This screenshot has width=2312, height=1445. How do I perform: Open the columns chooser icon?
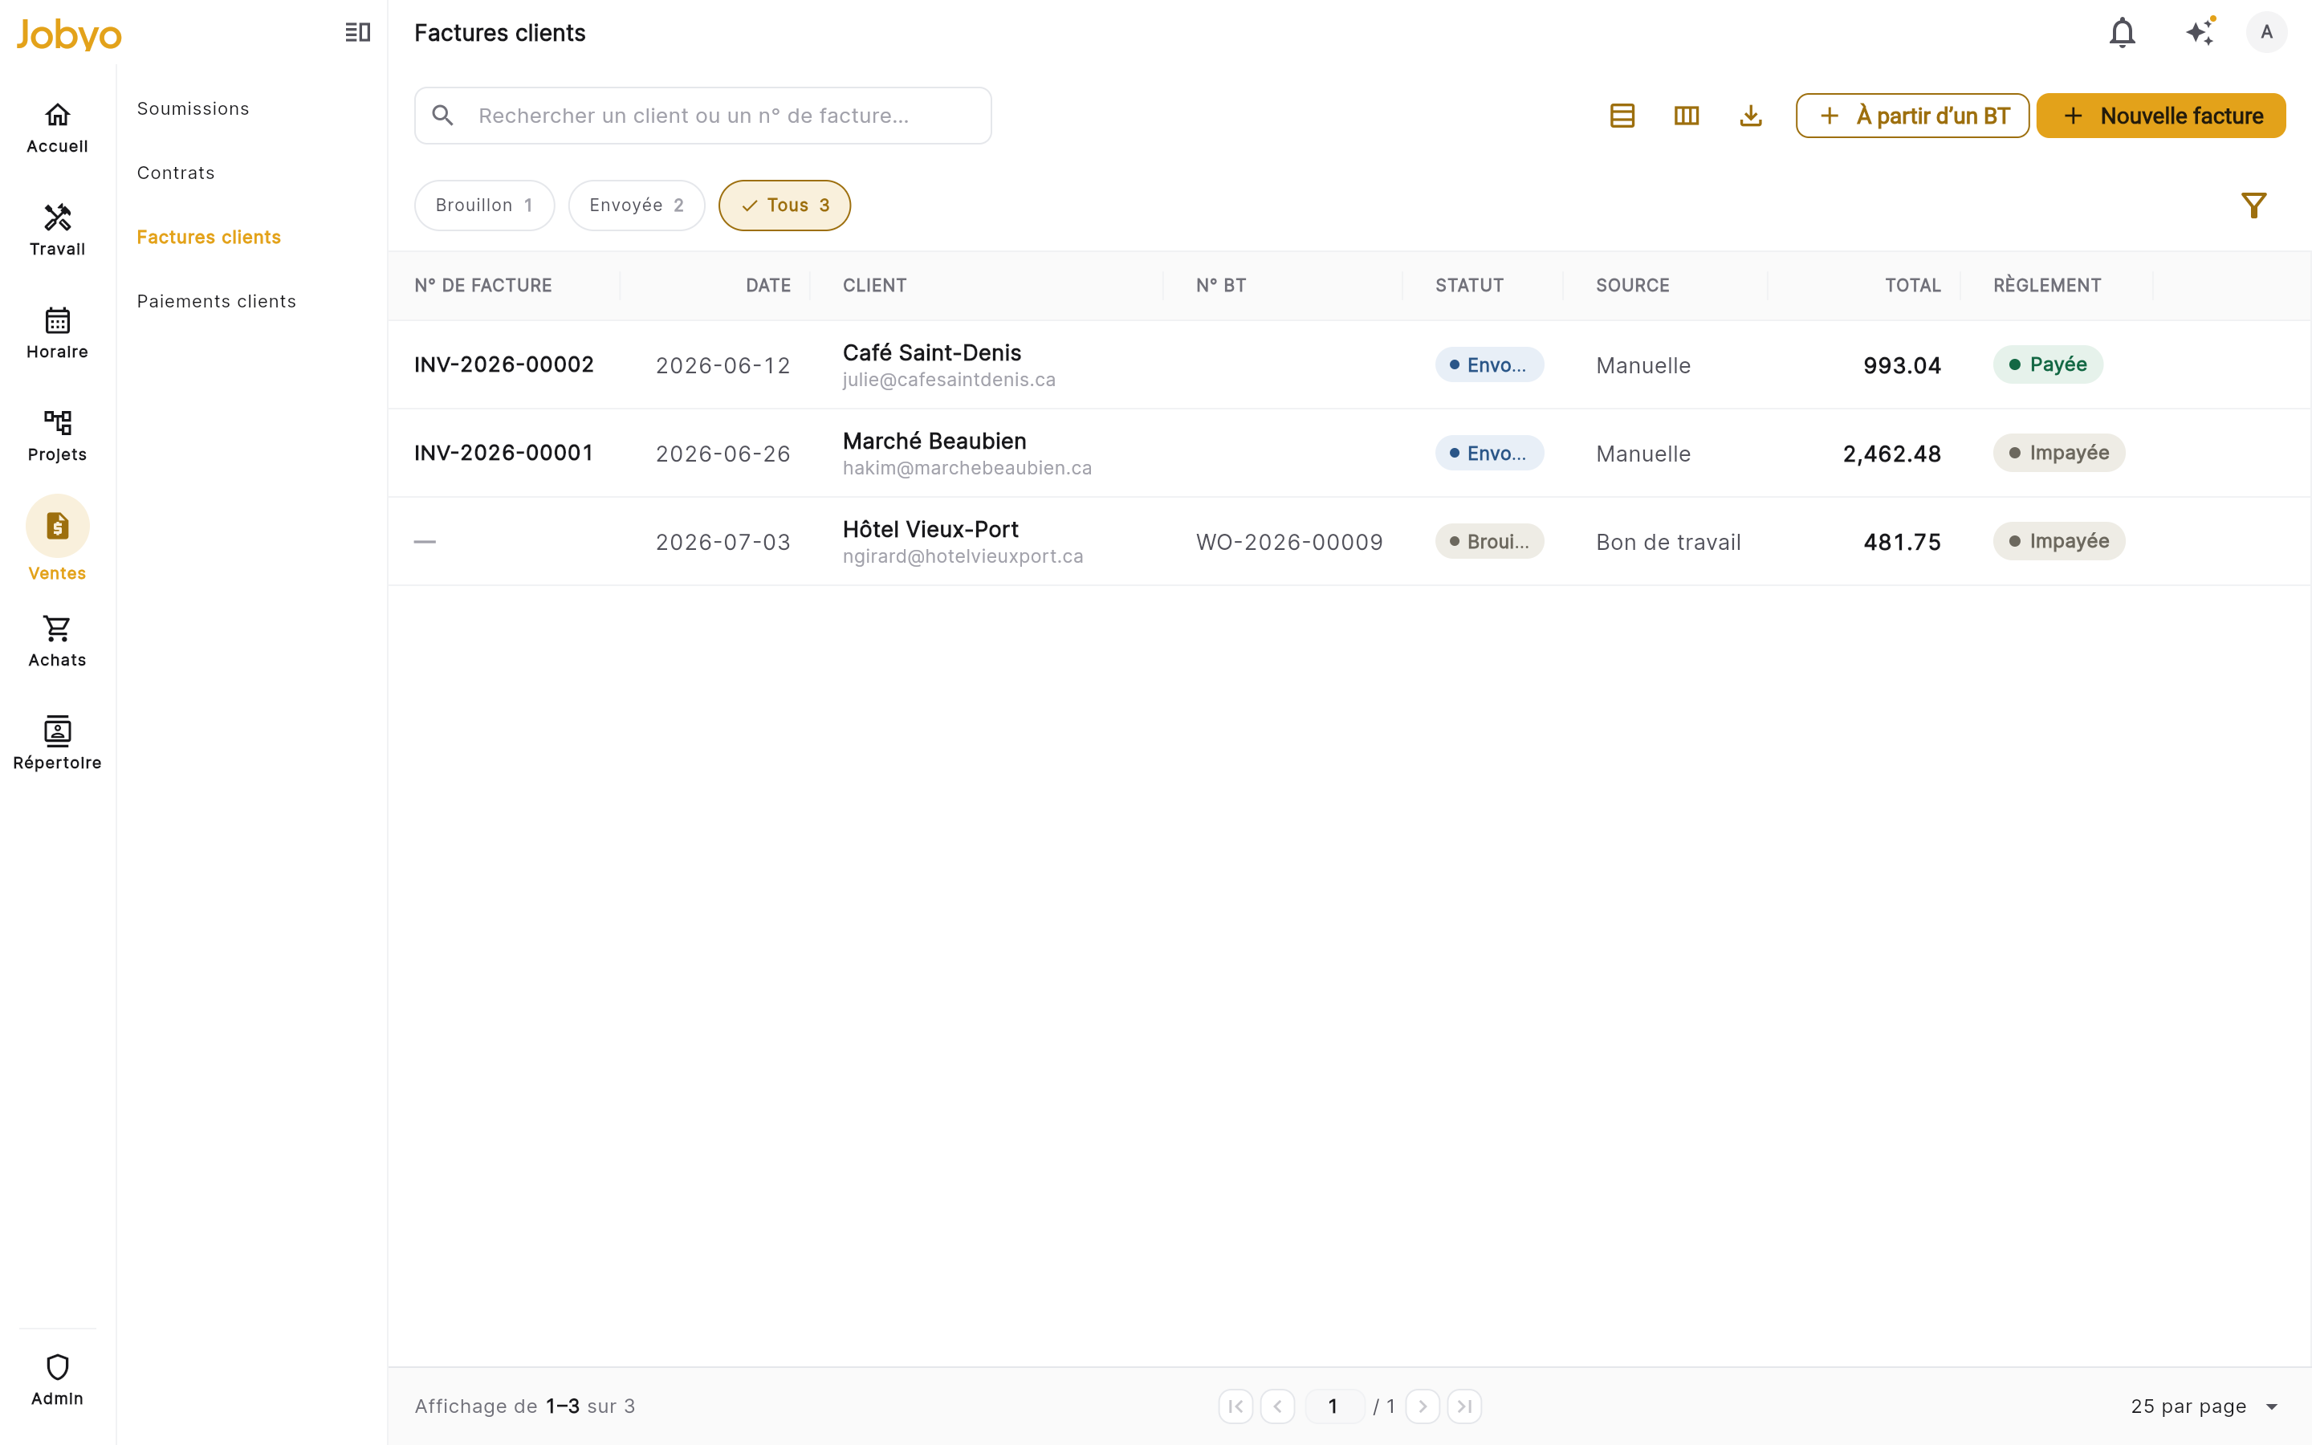coord(1686,116)
